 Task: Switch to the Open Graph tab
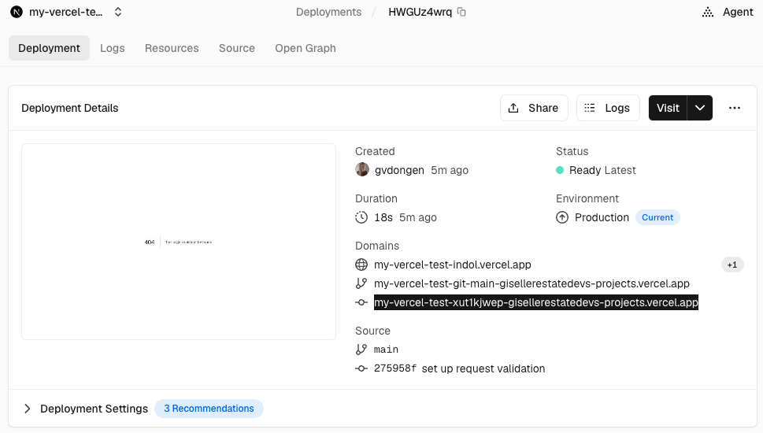[x=306, y=48]
